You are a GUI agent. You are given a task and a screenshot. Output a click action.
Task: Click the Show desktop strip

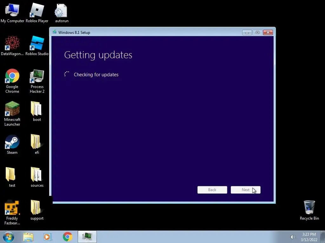click(323, 237)
